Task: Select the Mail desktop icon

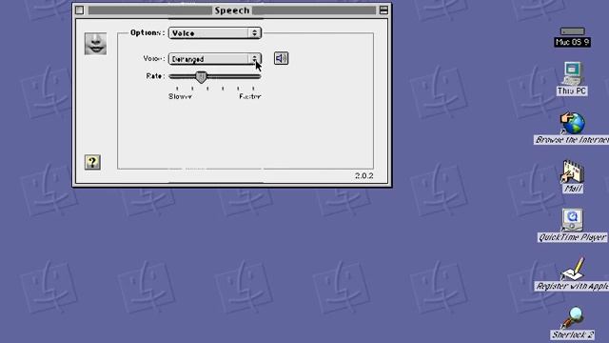Action: click(573, 171)
